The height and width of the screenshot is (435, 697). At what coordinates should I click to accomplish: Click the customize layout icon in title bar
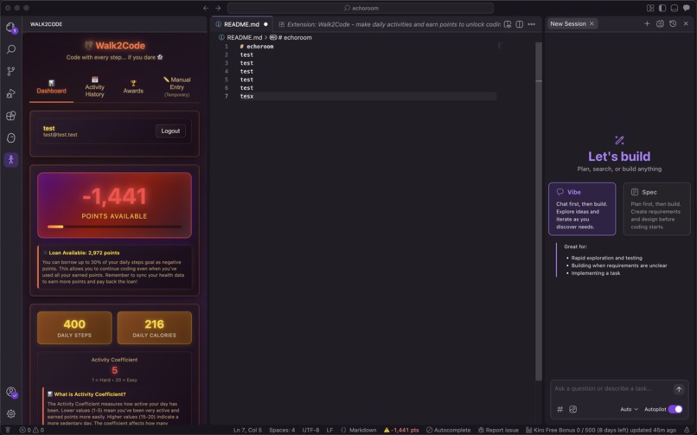coord(650,8)
